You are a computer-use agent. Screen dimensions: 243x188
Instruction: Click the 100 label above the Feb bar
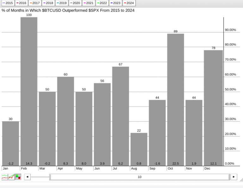click(x=29, y=15)
